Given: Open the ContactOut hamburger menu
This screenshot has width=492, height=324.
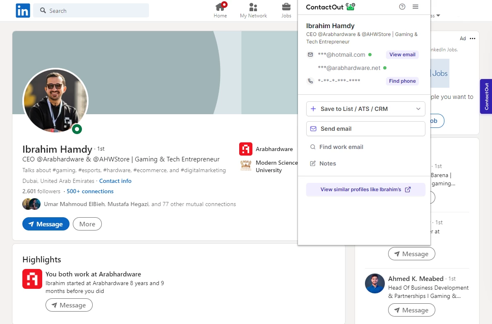Looking at the screenshot, I should pos(415,7).
